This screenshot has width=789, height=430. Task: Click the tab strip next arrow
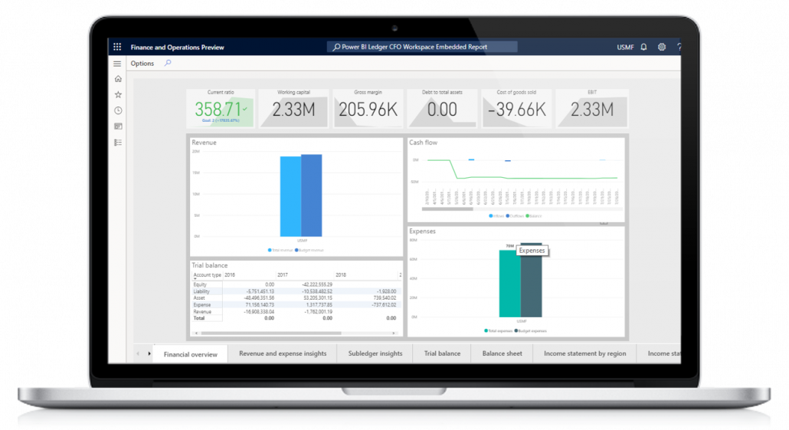tap(149, 353)
